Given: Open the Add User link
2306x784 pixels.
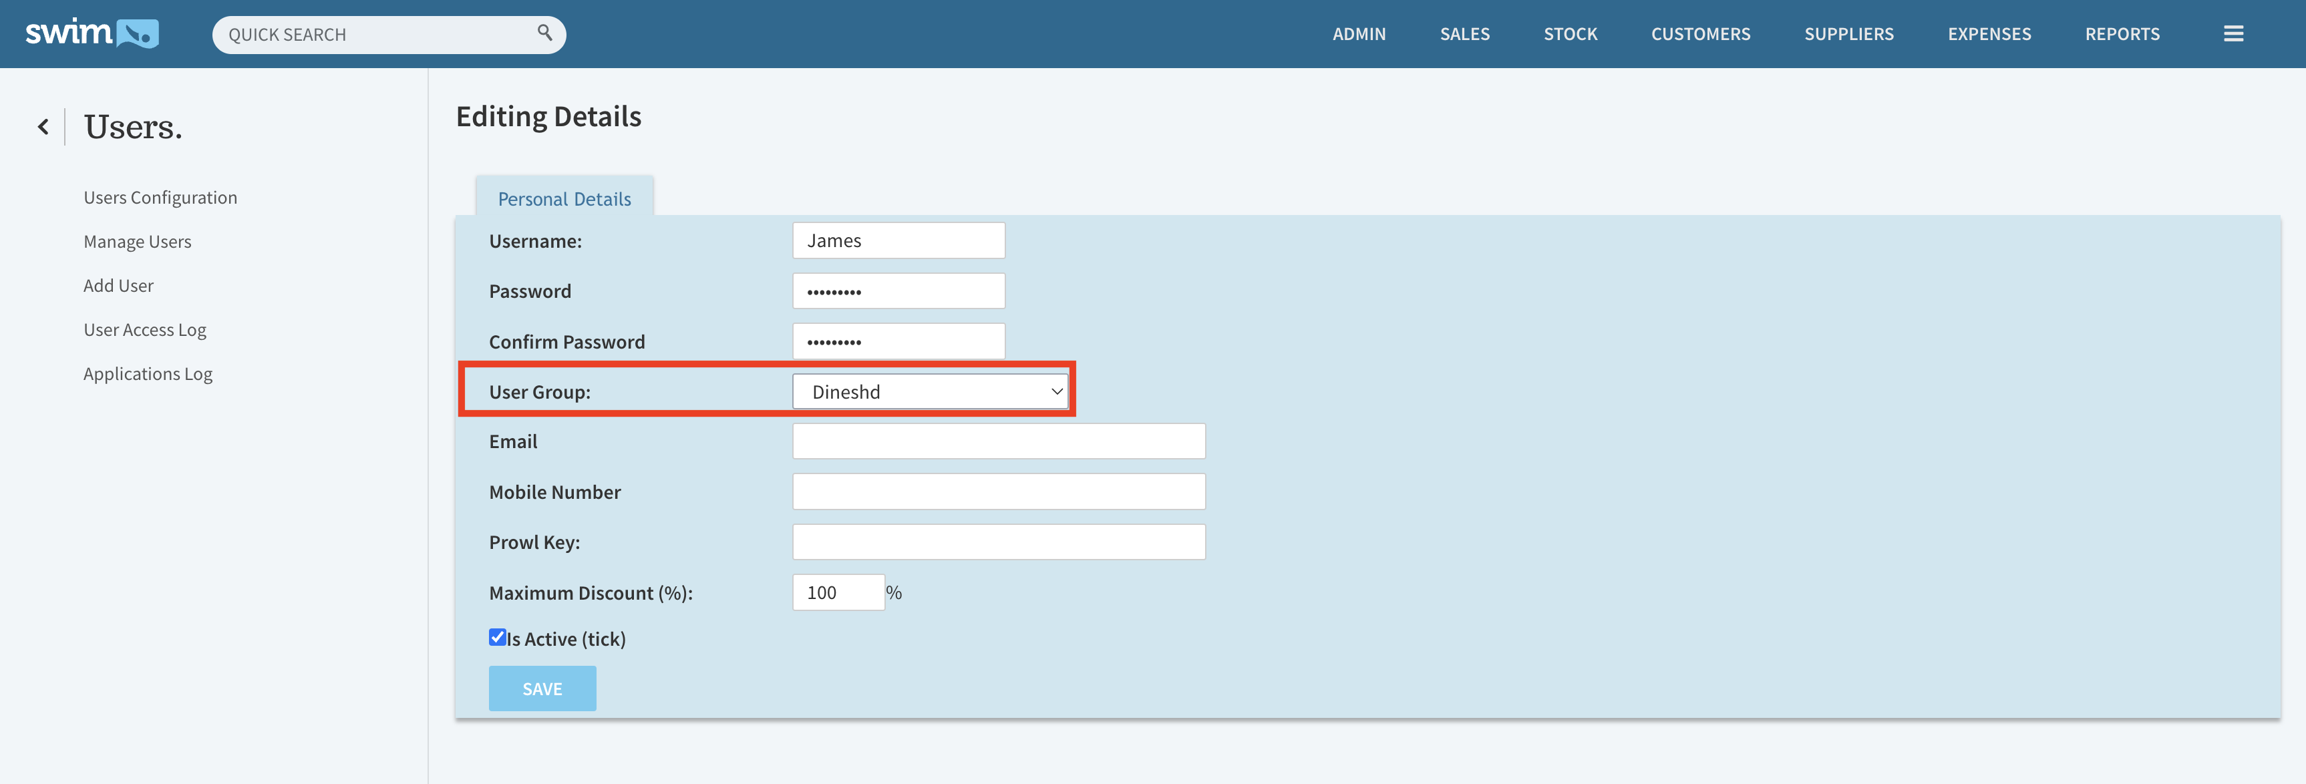Looking at the screenshot, I should click(118, 286).
